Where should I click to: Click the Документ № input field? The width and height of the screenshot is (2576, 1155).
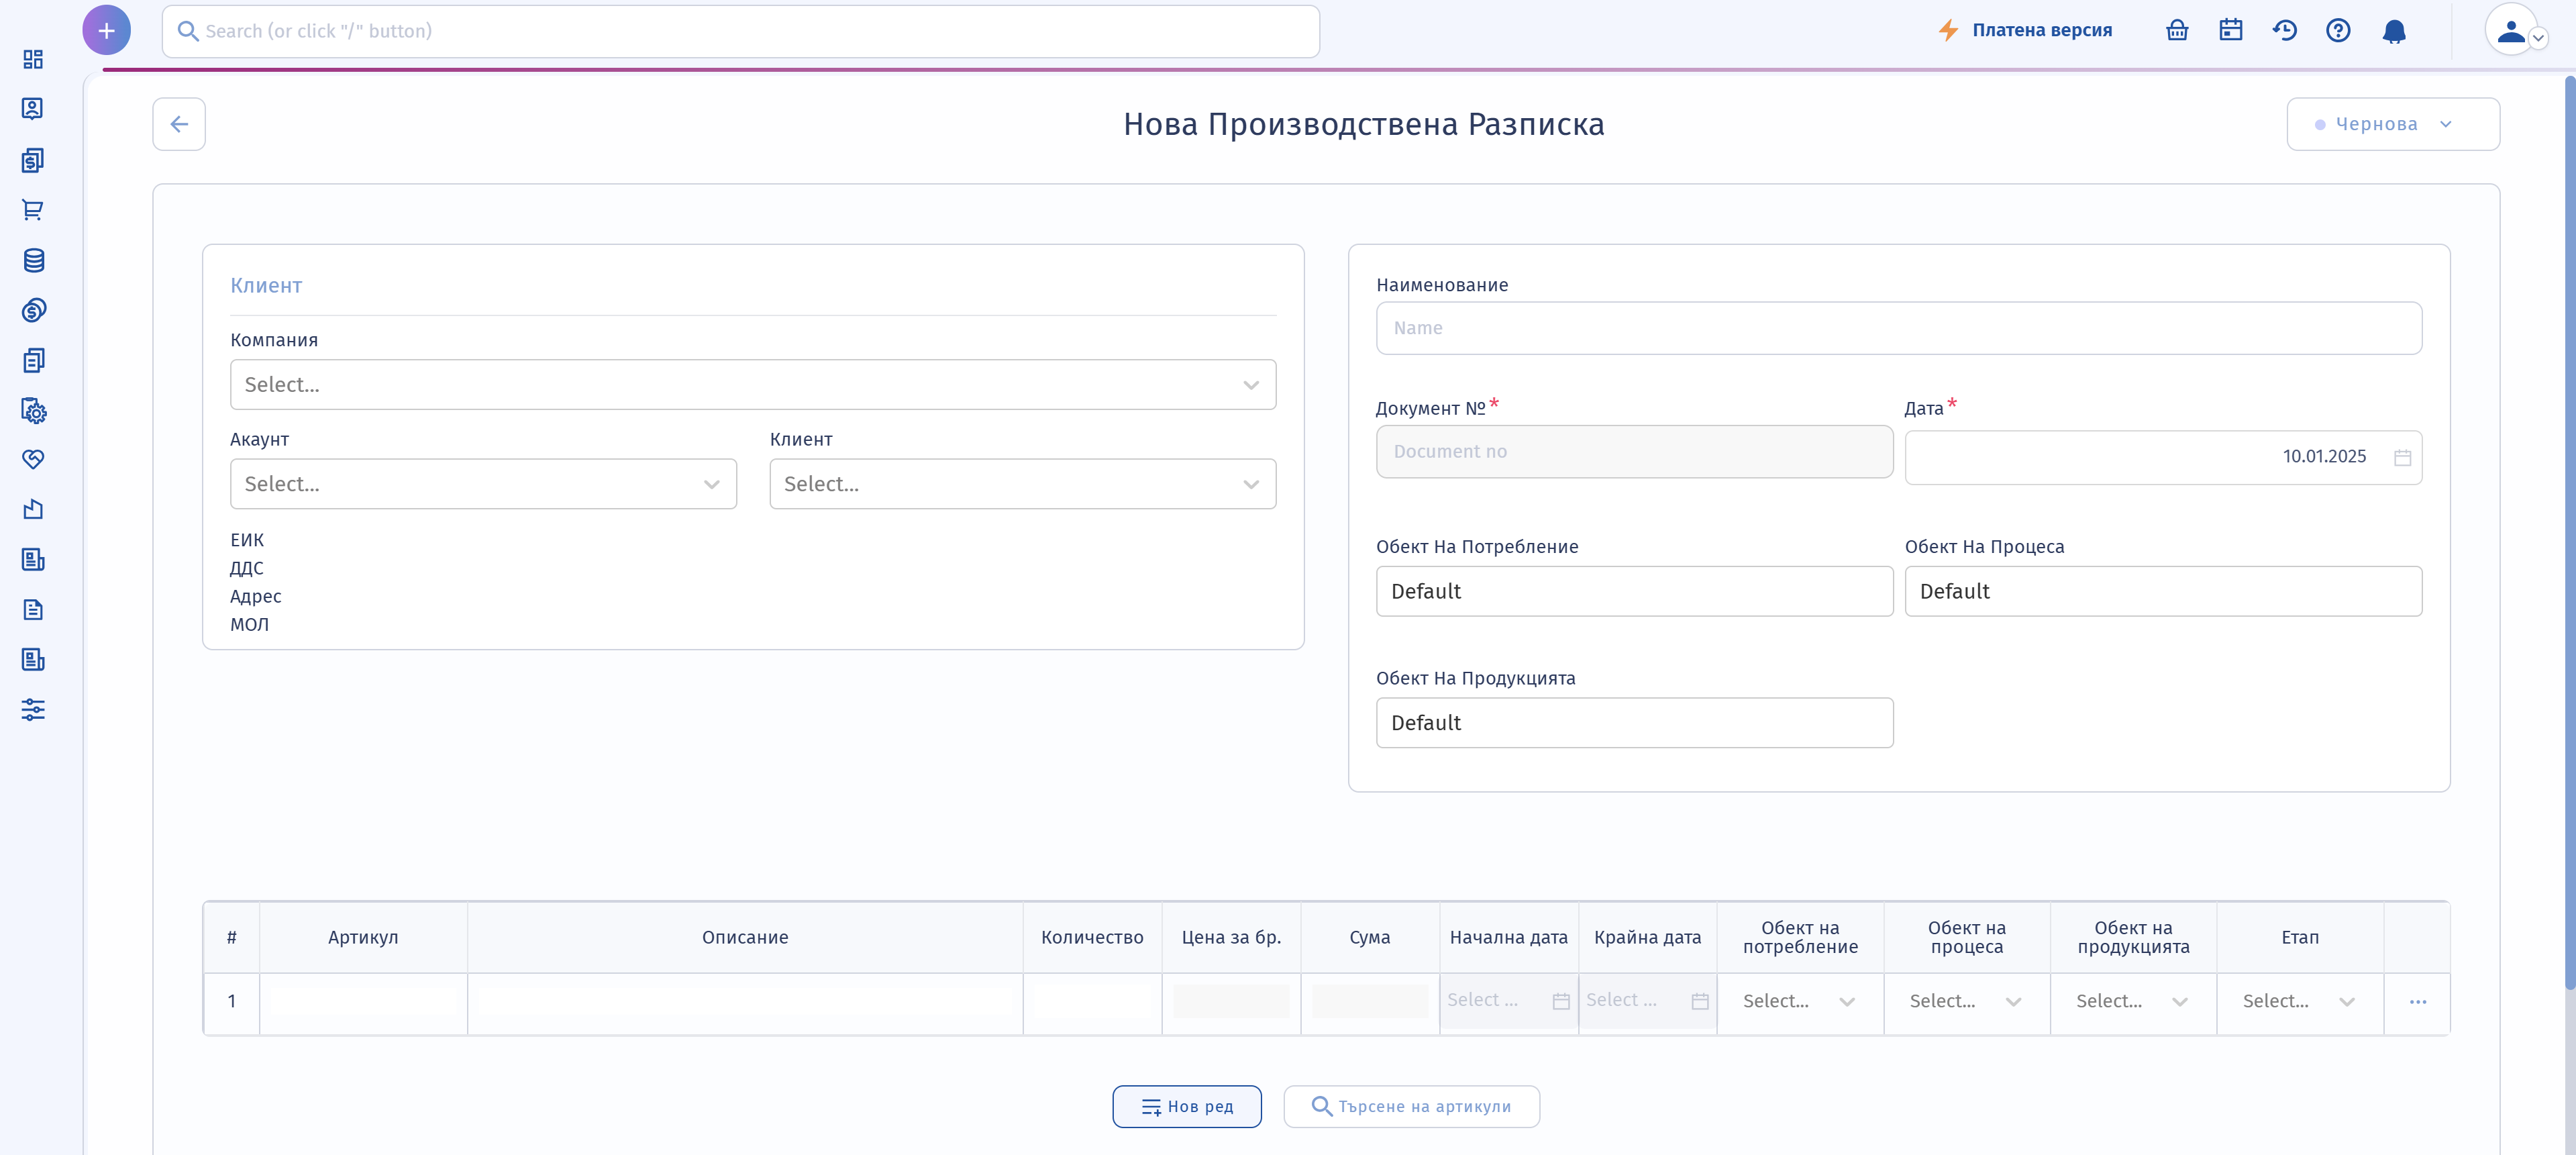point(1635,452)
